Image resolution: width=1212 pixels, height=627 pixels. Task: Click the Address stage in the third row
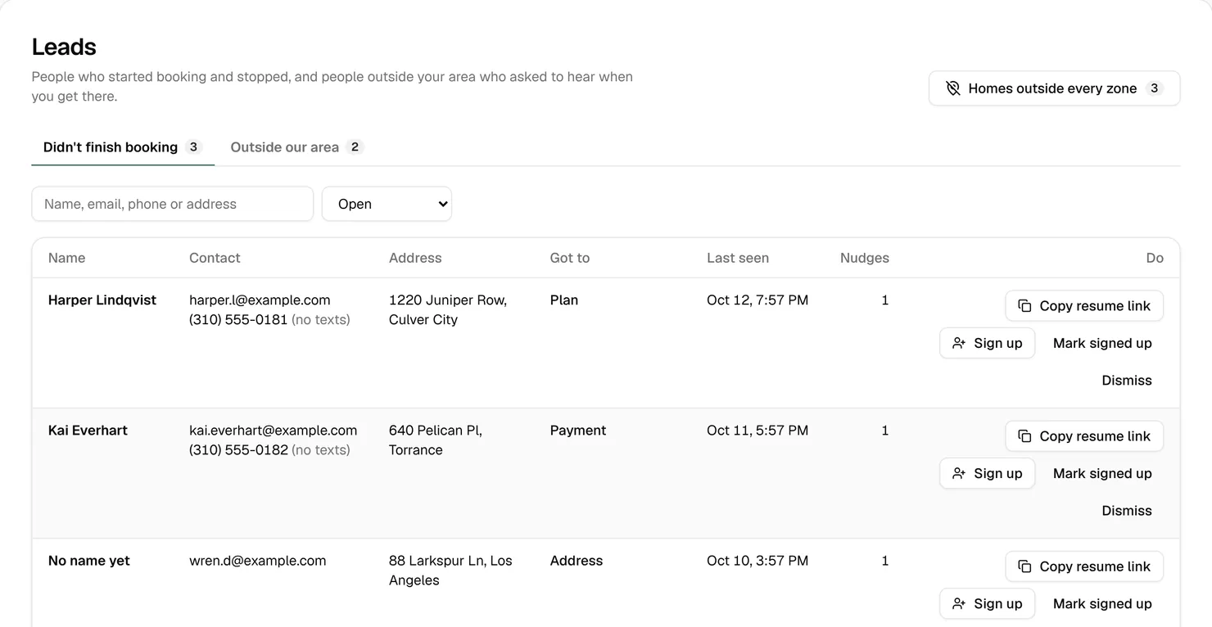(x=577, y=561)
